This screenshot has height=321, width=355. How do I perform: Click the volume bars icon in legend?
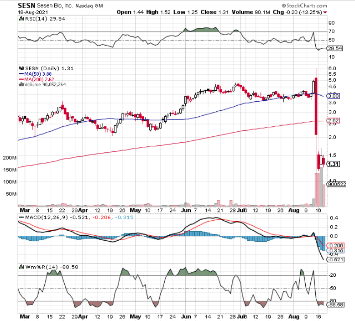point(21,84)
